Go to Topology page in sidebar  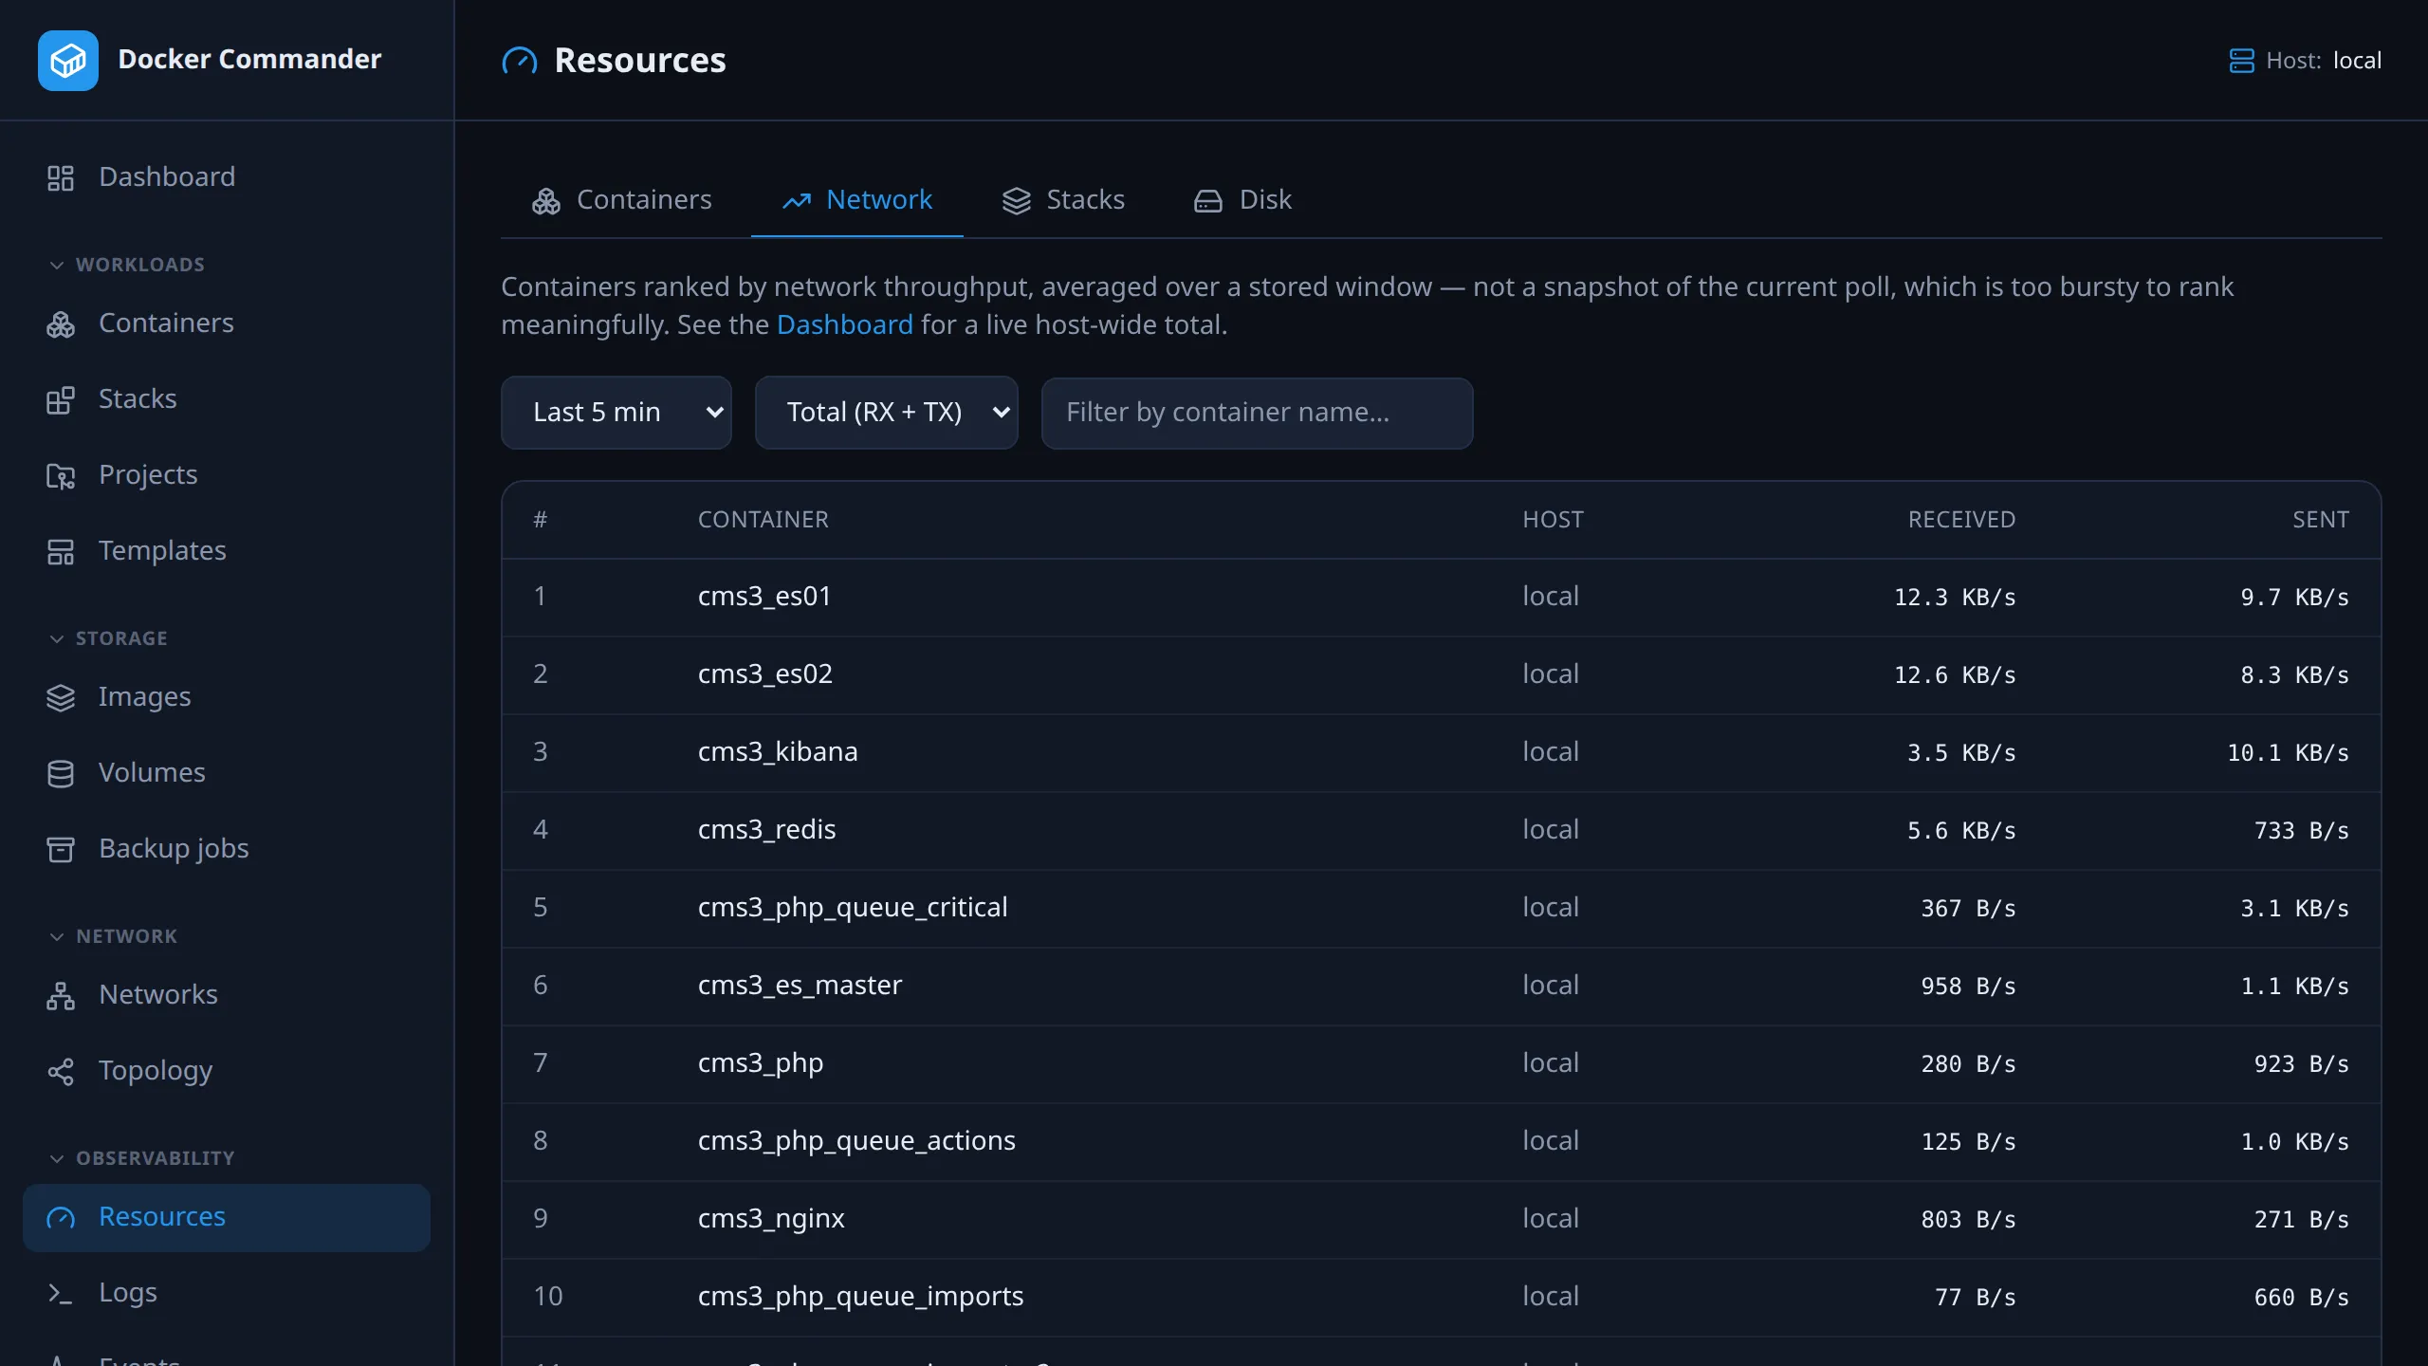tap(226, 1071)
